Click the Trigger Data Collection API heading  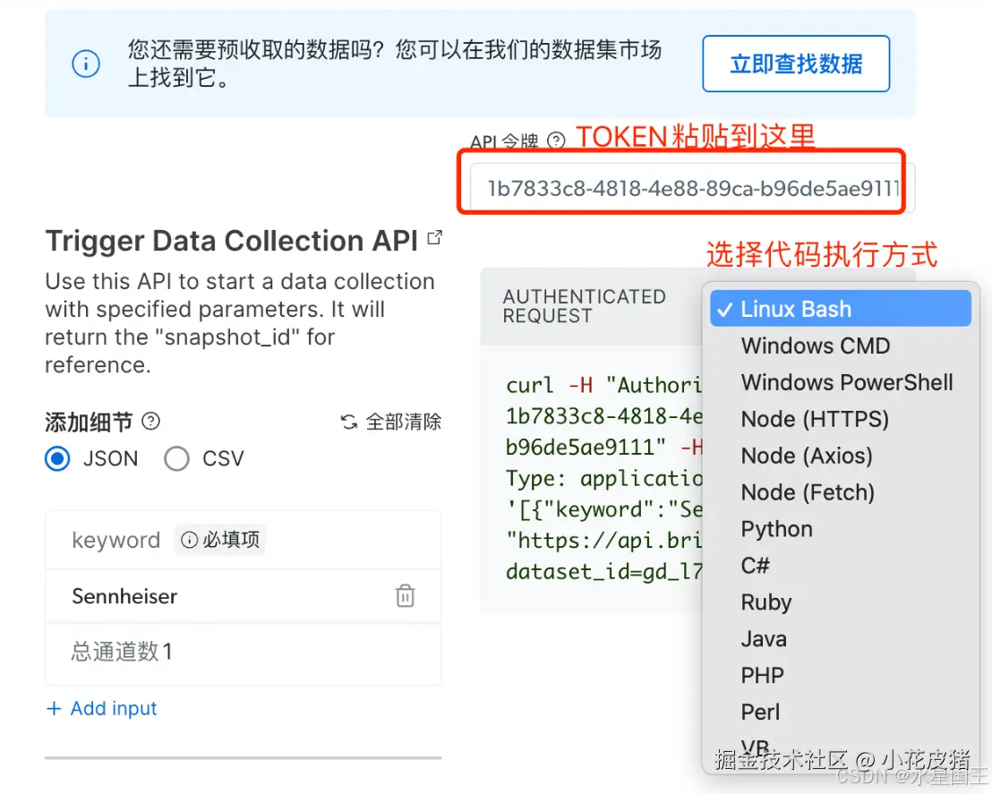(x=232, y=241)
